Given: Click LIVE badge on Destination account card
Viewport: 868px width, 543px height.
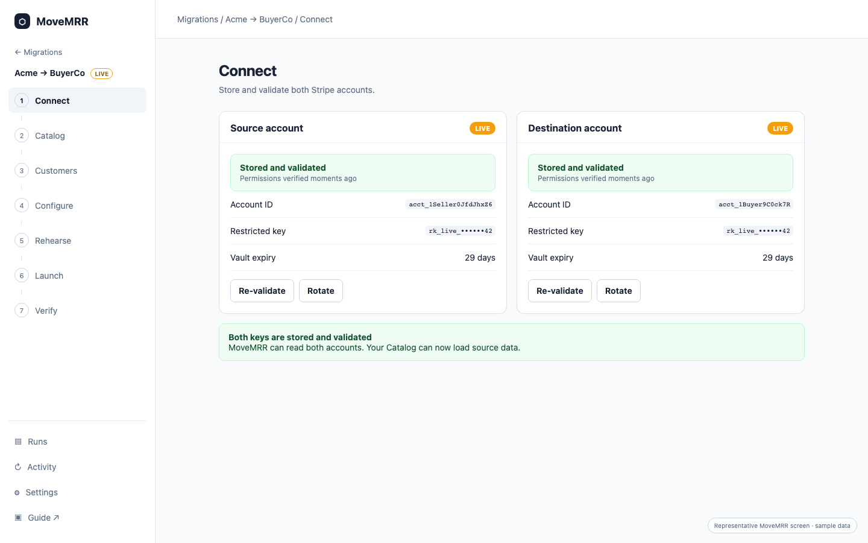Looking at the screenshot, I should [780, 129].
